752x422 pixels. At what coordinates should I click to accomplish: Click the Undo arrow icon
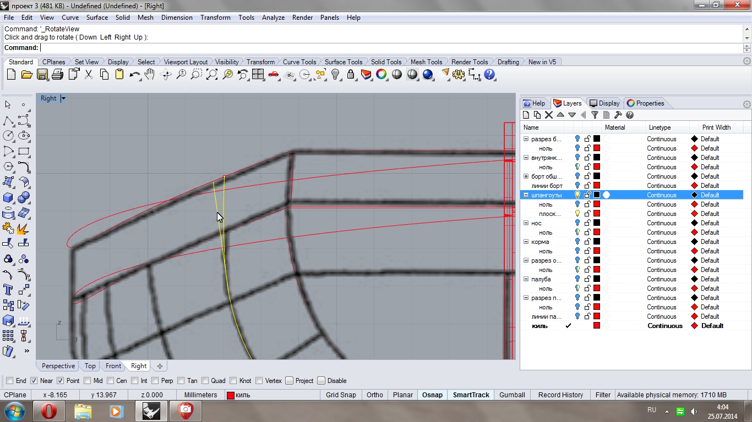[134, 75]
